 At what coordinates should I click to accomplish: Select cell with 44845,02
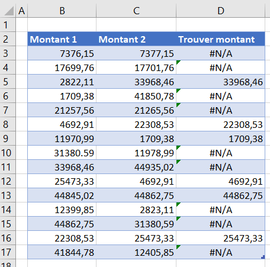(62, 195)
